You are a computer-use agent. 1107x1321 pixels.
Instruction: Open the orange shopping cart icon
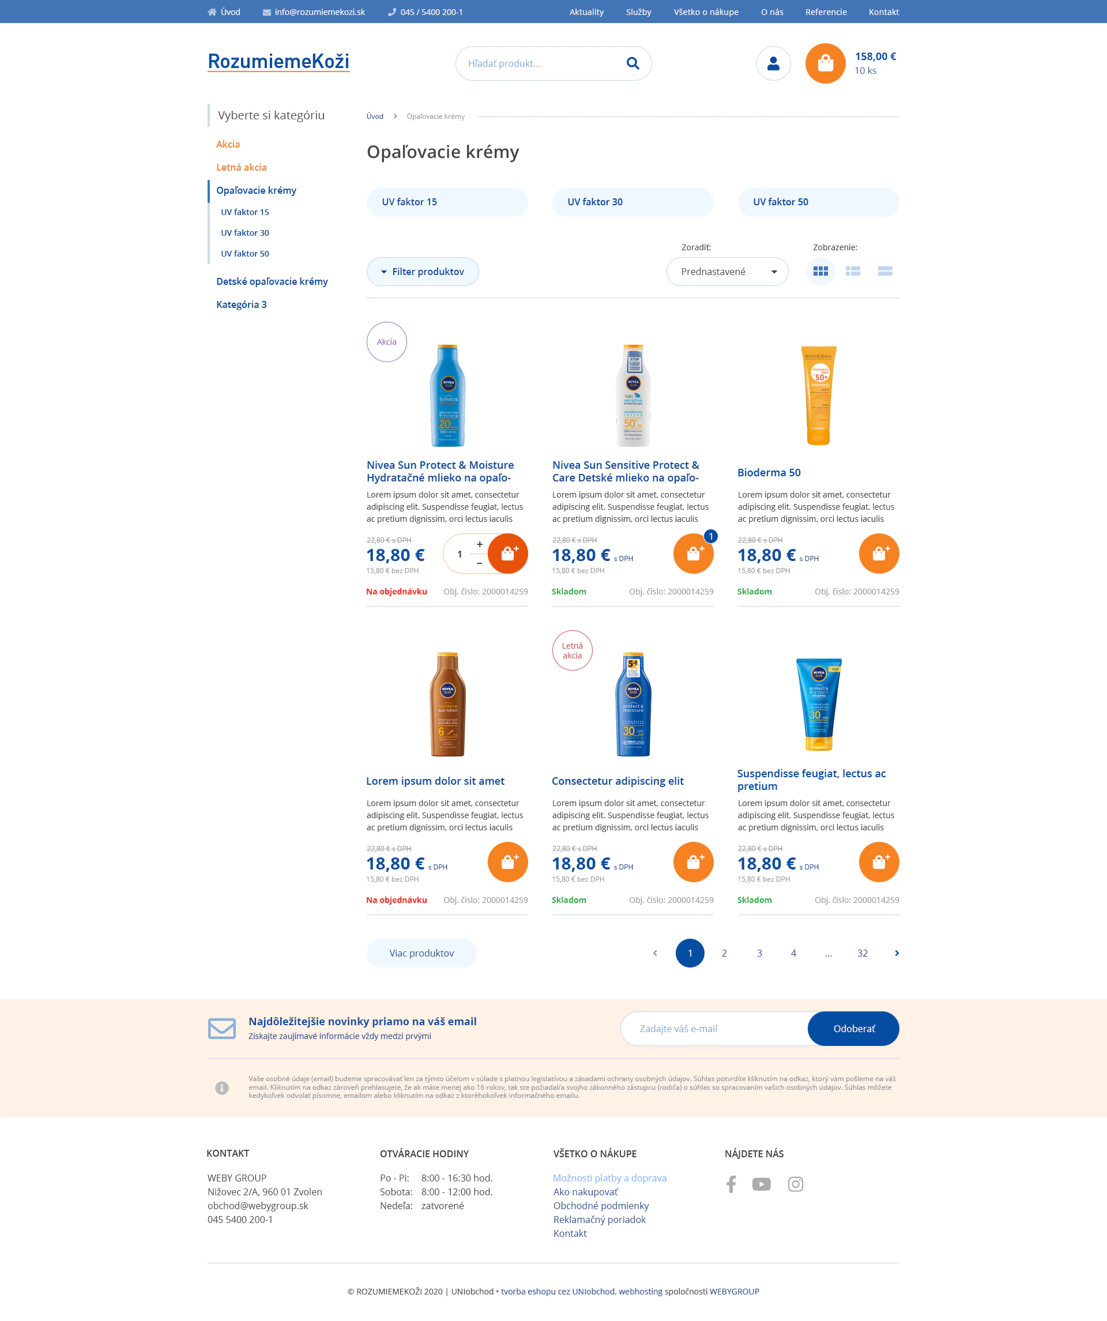(825, 63)
